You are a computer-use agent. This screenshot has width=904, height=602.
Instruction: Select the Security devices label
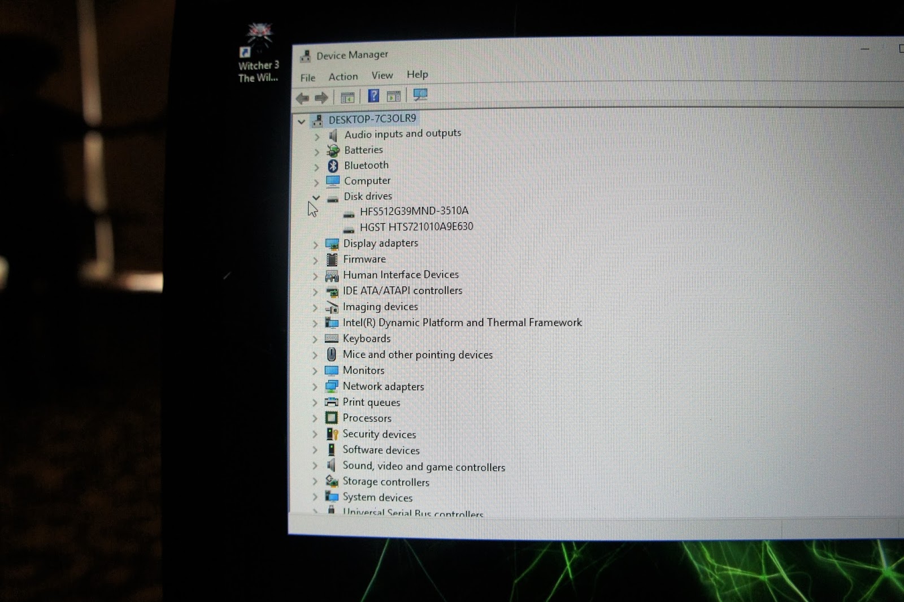pos(379,434)
